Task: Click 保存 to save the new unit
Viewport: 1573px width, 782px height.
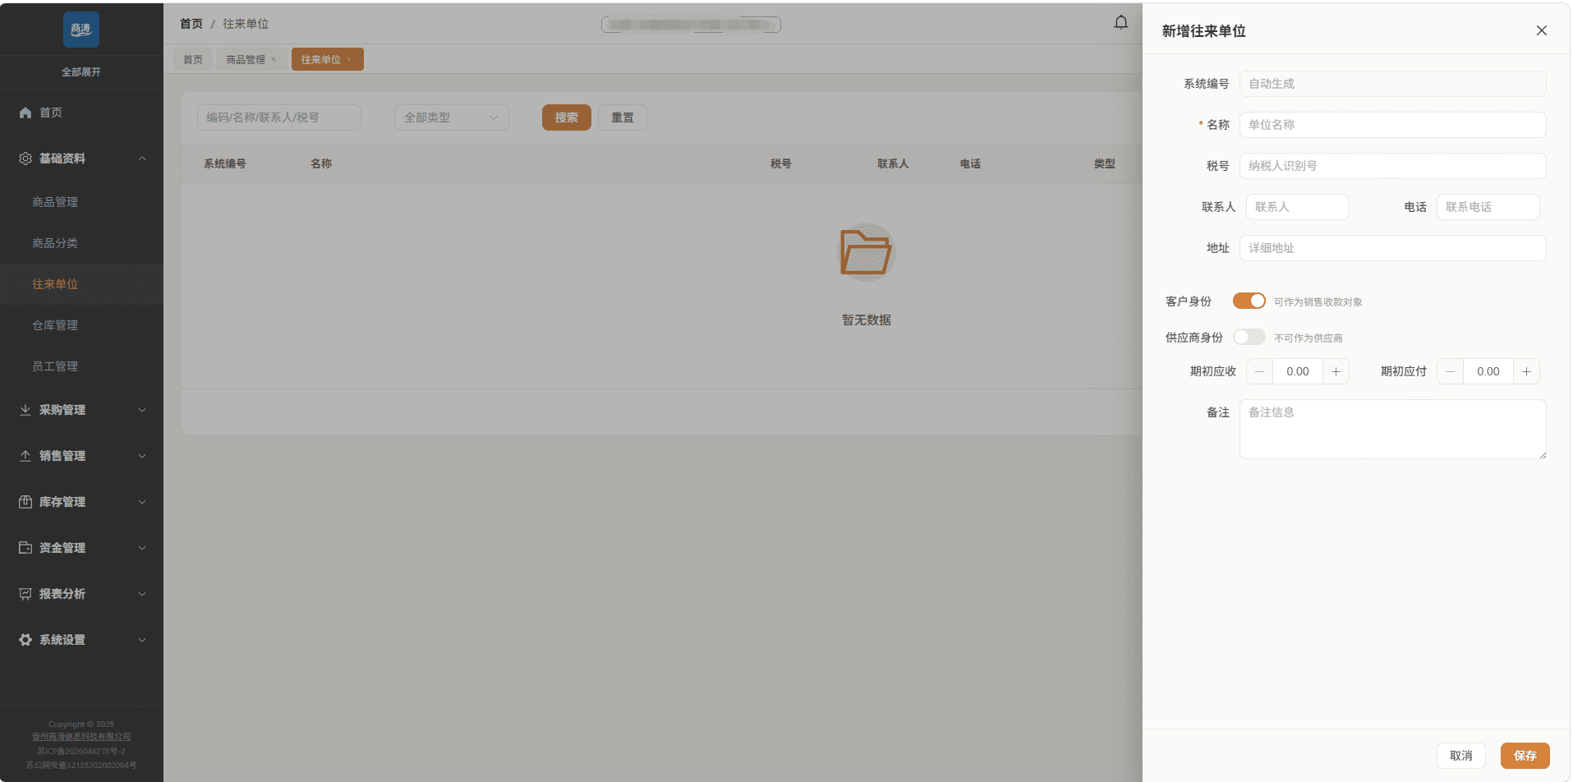Action: (x=1525, y=756)
